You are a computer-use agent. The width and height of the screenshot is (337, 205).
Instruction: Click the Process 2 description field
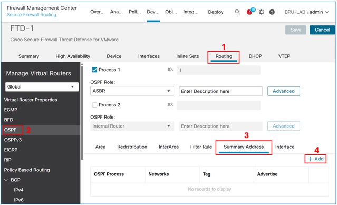221,126
